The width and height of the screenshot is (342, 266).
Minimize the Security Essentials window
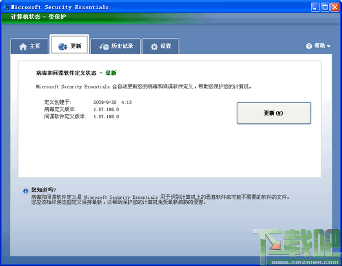(x=315, y=7)
